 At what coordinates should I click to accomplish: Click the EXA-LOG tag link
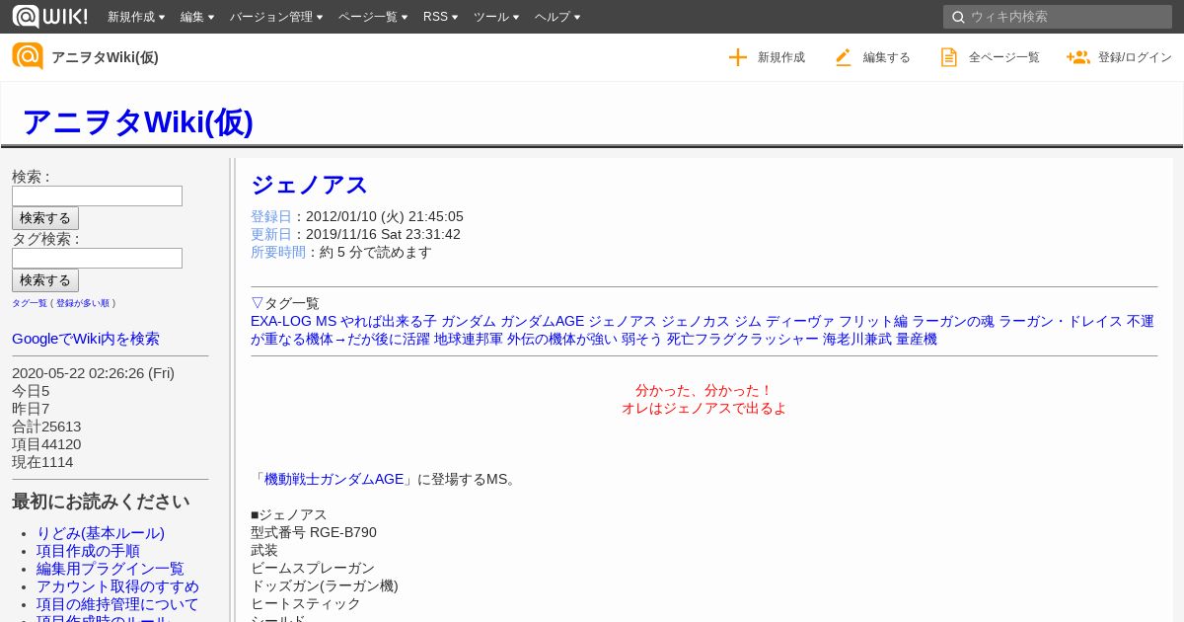point(281,321)
